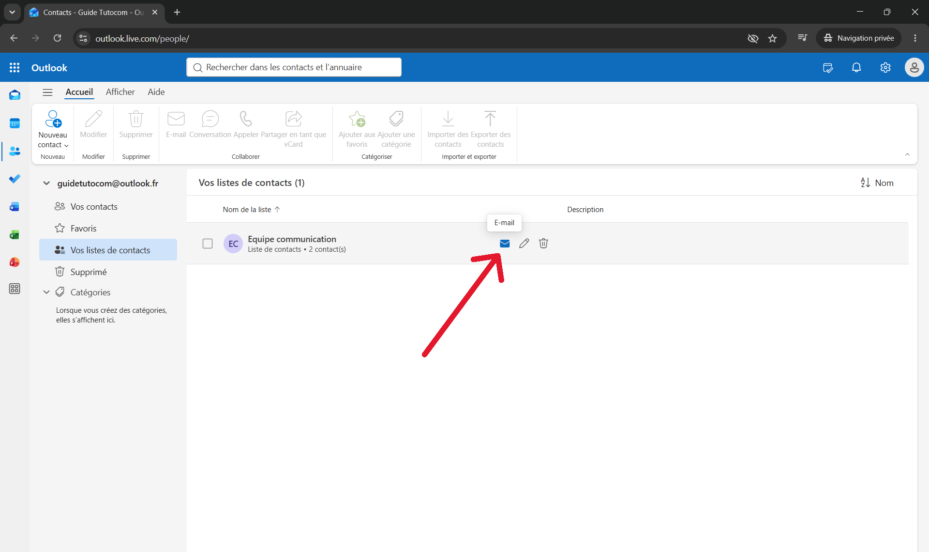
Task: Switch to the Accueil tab
Action: pyautogui.click(x=79, y=92)
